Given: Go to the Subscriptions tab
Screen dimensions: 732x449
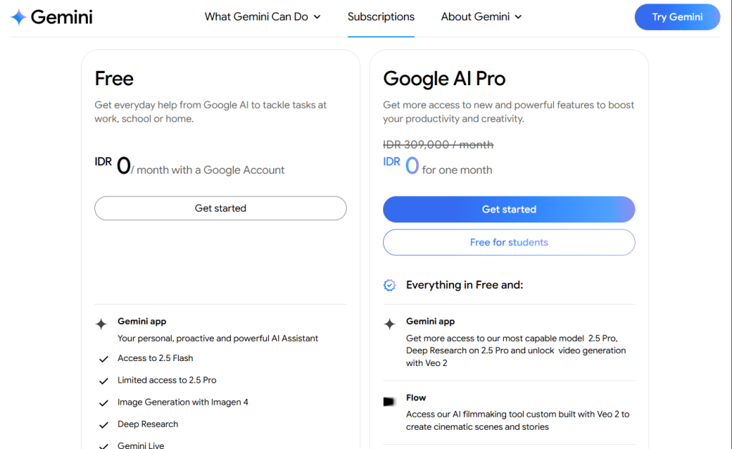Looking at the screenshot, I should [381, 16].
